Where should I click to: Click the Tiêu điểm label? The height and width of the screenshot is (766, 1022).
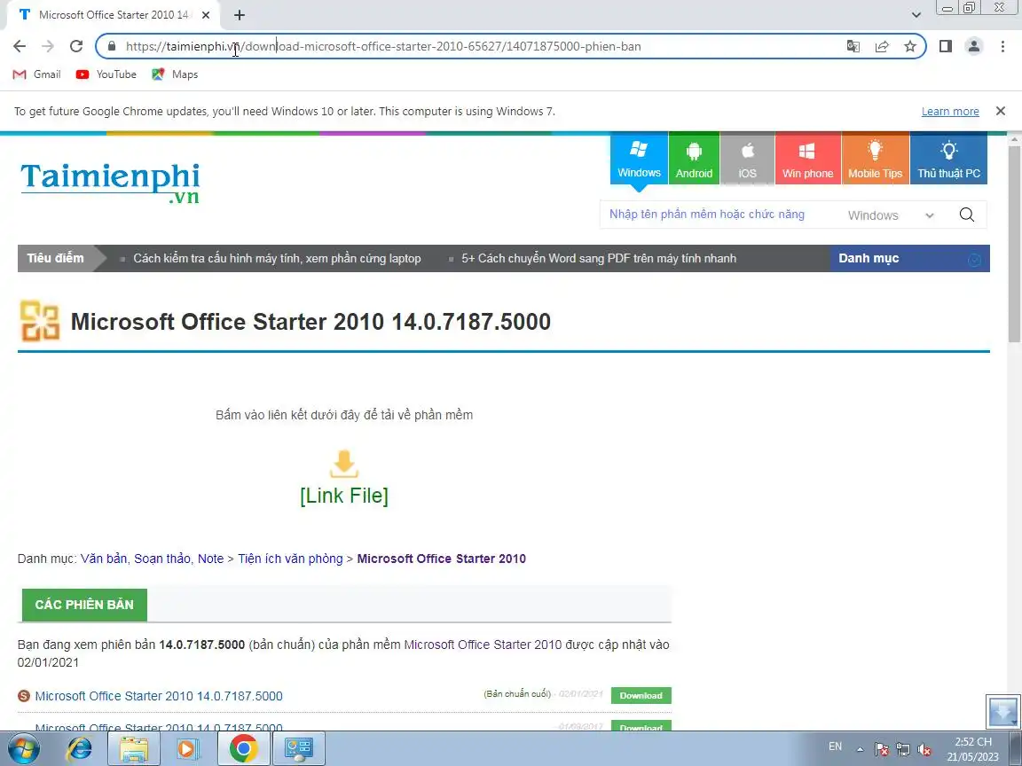click(55, 258)
